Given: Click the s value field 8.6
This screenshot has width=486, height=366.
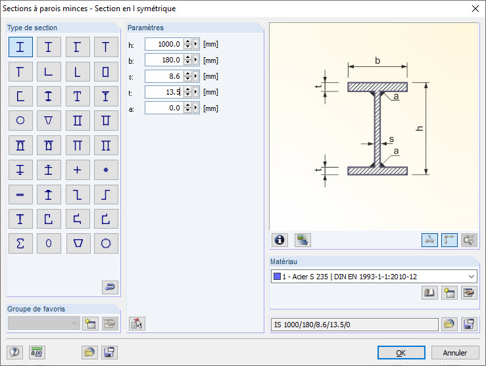Looking at the screenshot, I should [x=164, y=76].
